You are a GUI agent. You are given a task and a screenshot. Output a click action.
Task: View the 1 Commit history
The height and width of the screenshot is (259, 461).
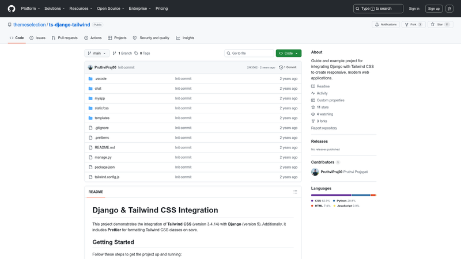tap(288, 67)
